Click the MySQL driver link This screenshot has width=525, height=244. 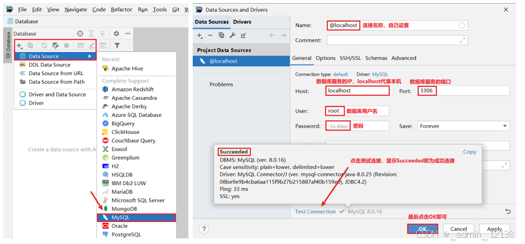click(380, 74)
